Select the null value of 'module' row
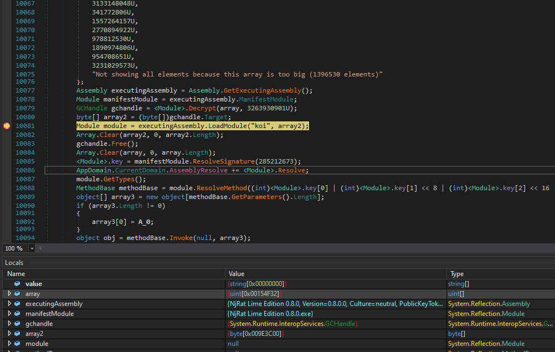 (x=233, y=344)
